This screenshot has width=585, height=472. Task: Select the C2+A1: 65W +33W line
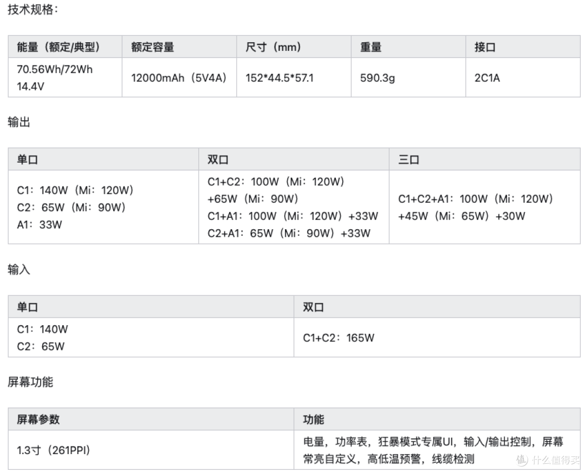(x=289, y=233)
